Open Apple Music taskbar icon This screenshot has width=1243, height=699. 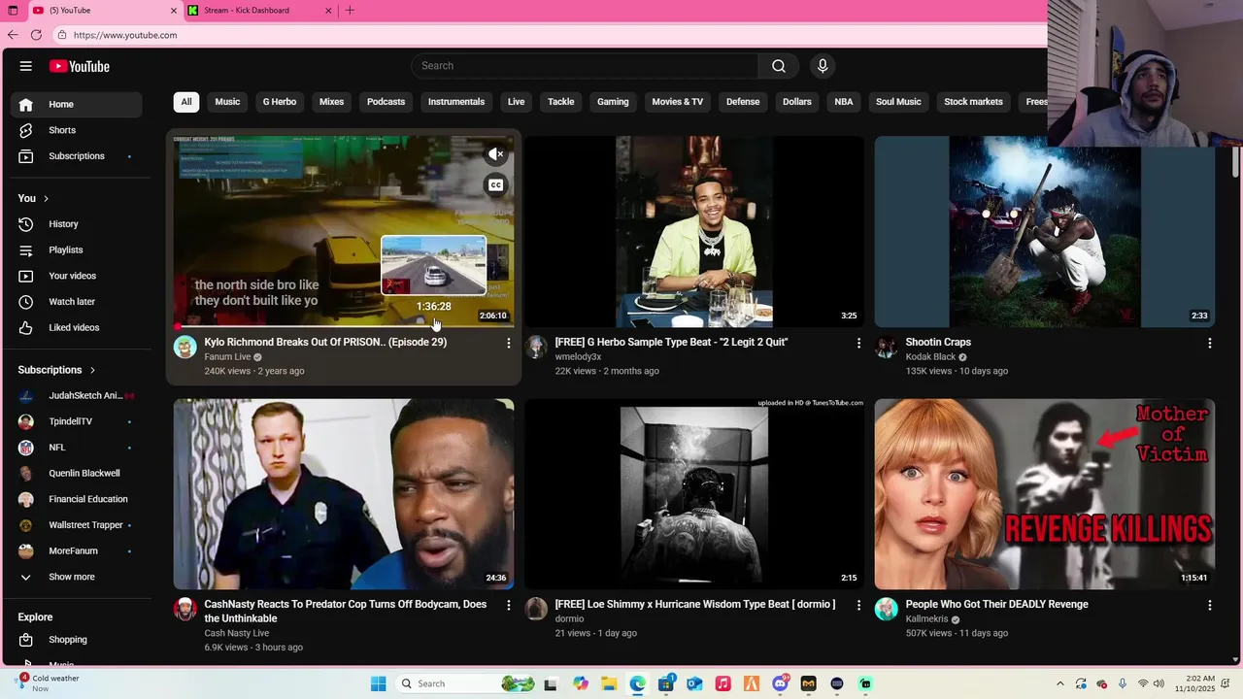point(722,683)
